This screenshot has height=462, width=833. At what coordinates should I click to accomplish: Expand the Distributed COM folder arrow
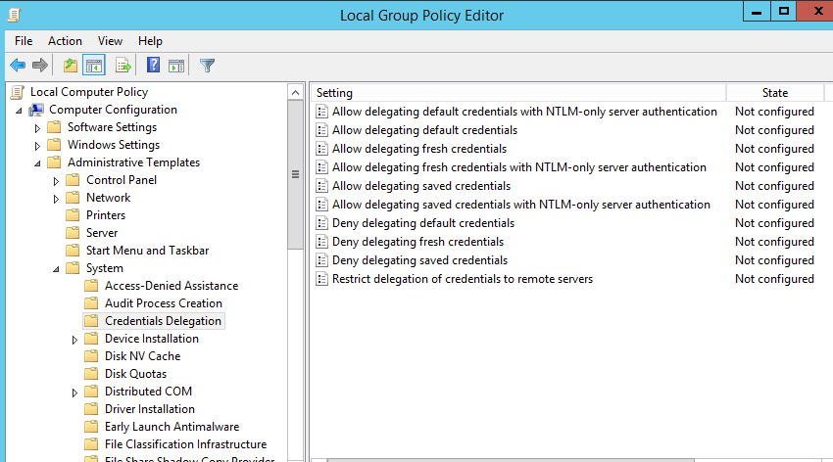pos(75,393)
